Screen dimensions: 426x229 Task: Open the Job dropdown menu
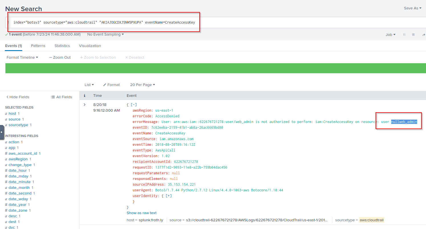pos(390,34)
